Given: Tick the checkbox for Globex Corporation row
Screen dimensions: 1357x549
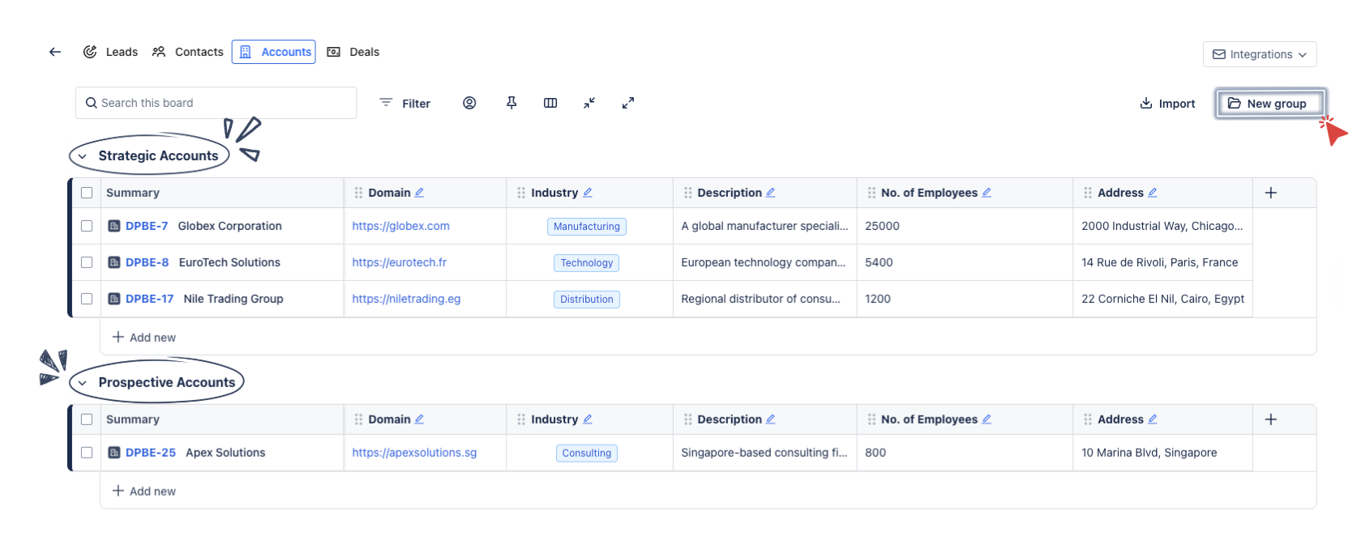Looking at the screenshot, I should coord(87,226).
